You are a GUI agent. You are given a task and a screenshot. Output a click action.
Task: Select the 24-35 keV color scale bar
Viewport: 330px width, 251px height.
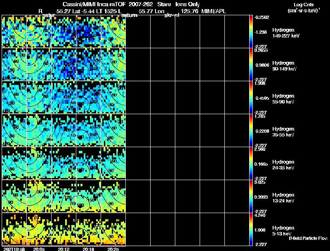point(251,163)
